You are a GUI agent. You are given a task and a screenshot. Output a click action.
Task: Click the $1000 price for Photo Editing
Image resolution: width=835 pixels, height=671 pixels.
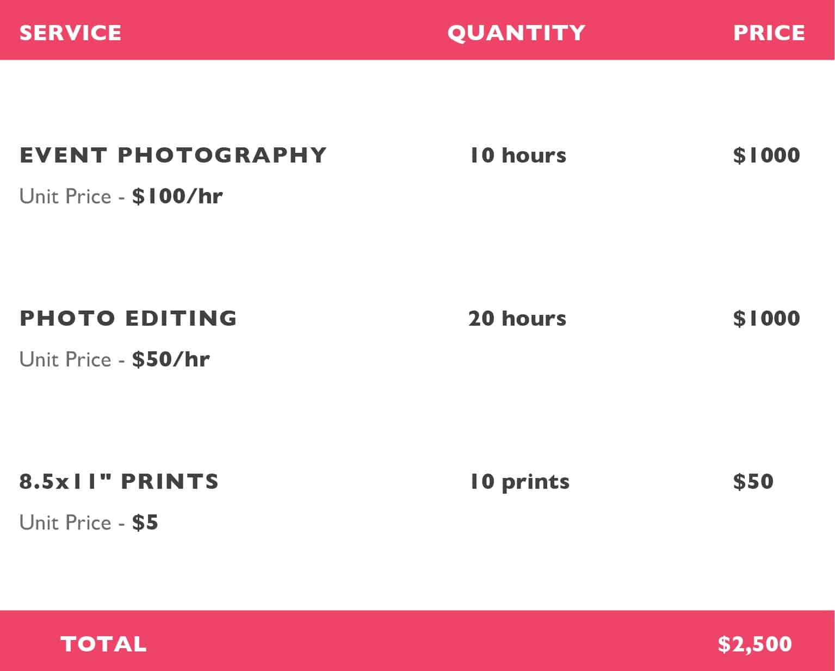(x=766, y=318)
